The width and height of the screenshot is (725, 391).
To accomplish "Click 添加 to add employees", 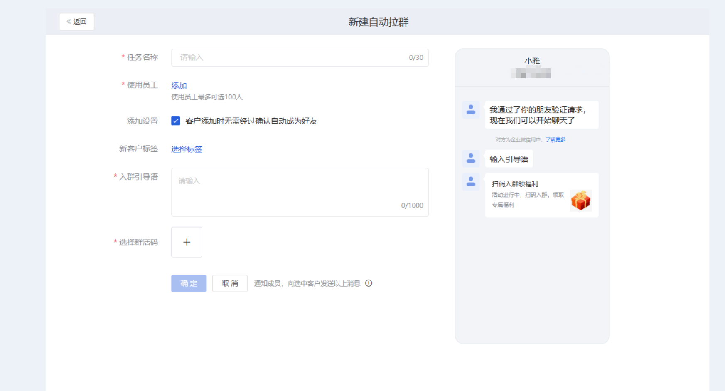I will coord(179,85).
